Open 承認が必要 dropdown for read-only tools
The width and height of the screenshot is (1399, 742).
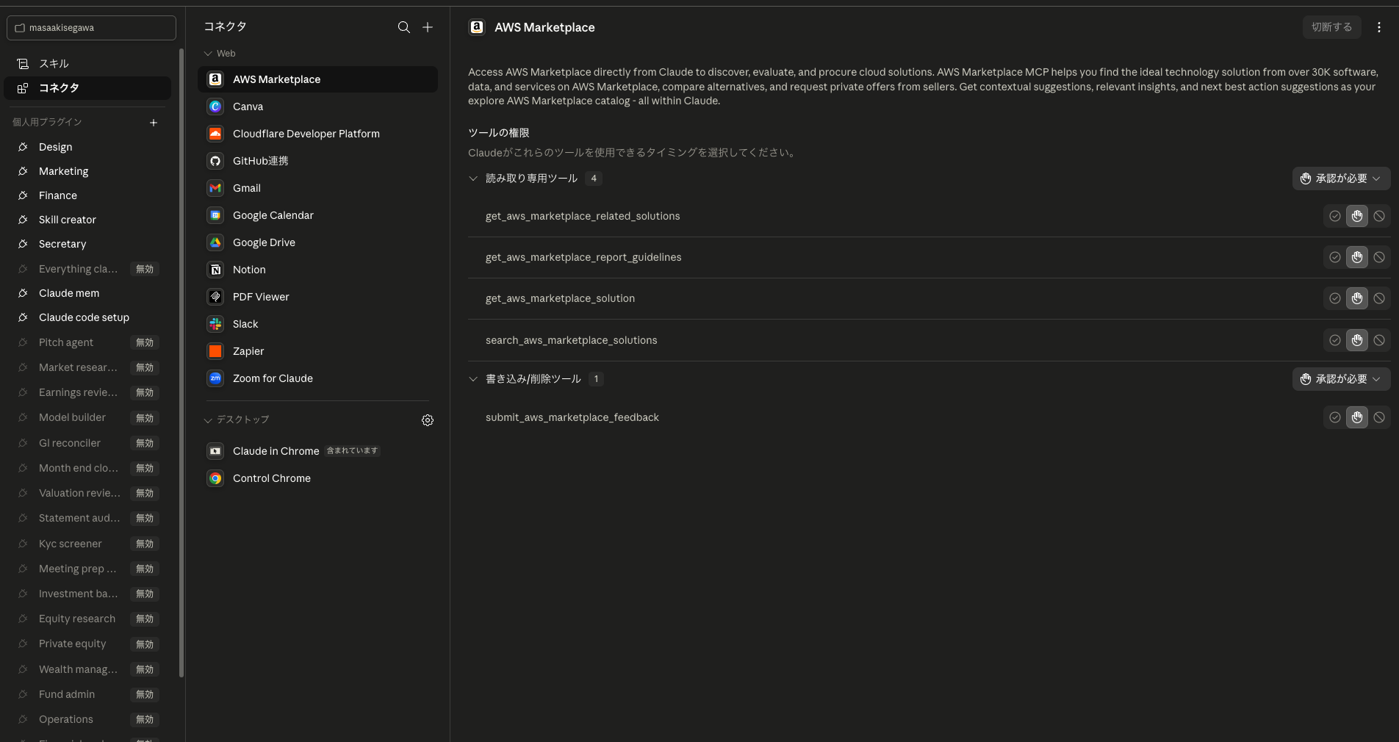[x=1341, y=179]
